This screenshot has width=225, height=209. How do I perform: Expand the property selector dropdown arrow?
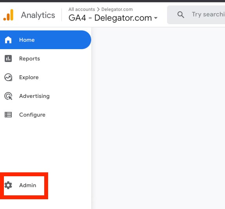pos(156,18)
